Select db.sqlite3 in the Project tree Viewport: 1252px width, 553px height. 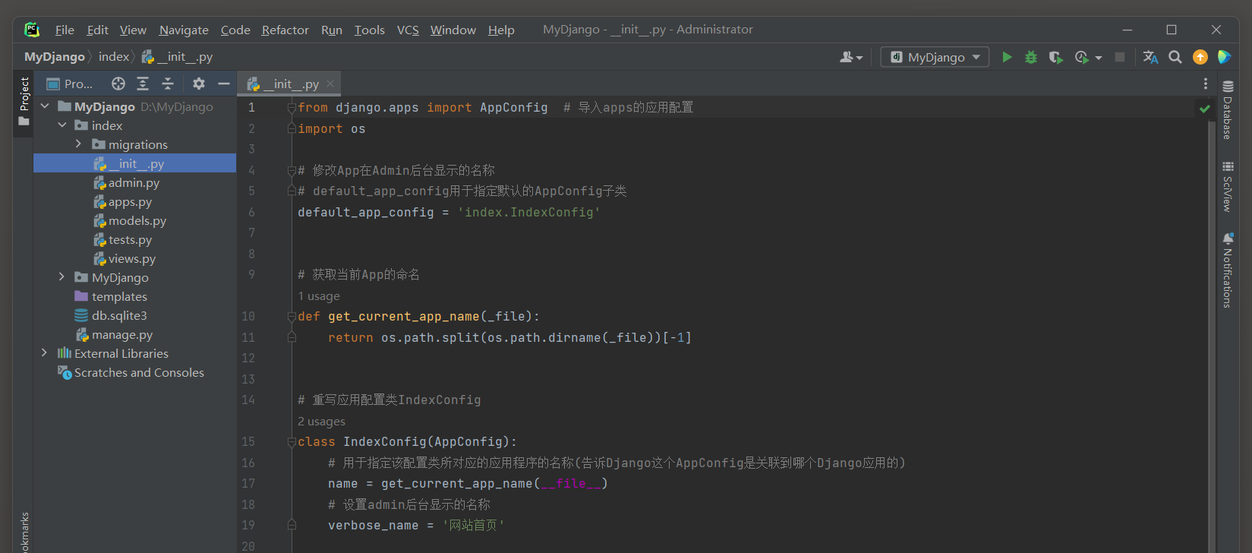tap(119, 316)
